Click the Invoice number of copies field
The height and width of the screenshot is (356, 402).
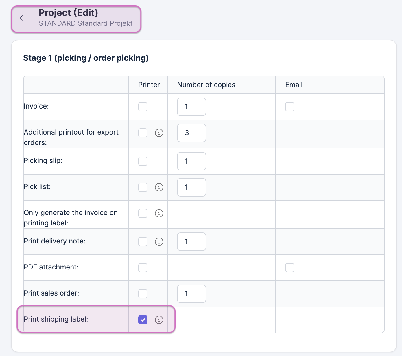pyautogui.click(x=191, y=107)
